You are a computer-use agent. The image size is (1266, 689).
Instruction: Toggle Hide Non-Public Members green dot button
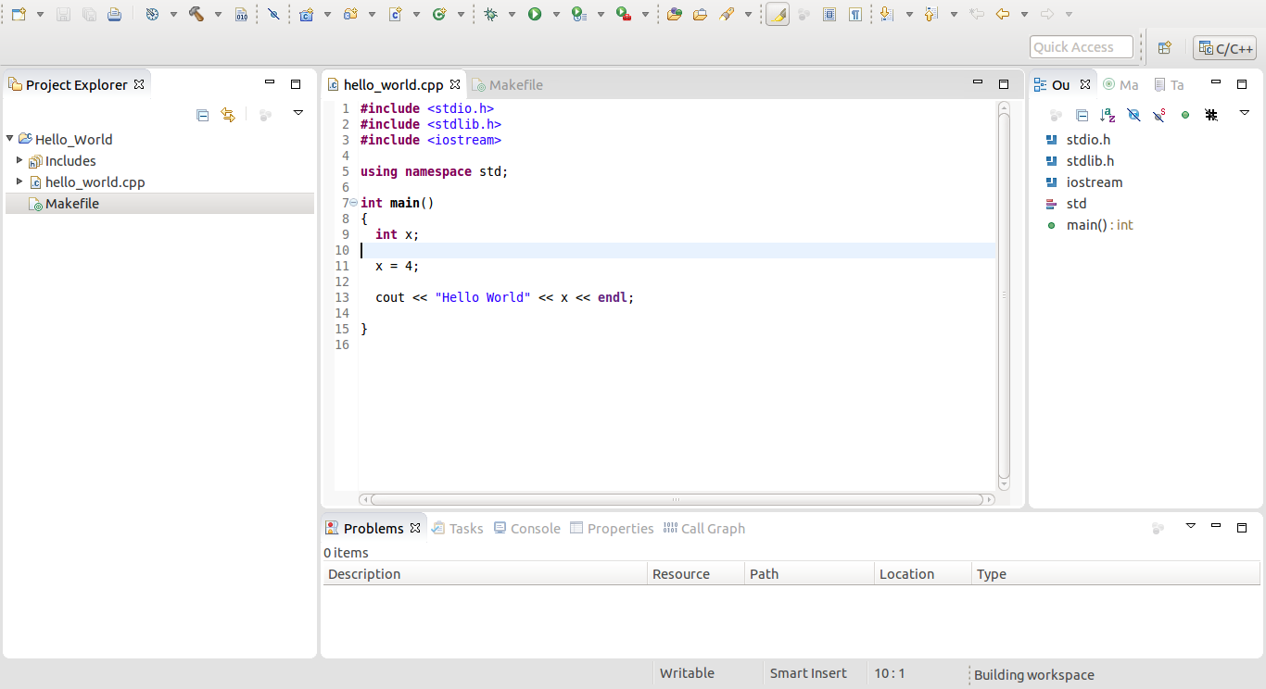[1185, 115]
